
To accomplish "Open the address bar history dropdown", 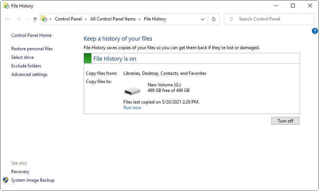I will click(203, 19).
